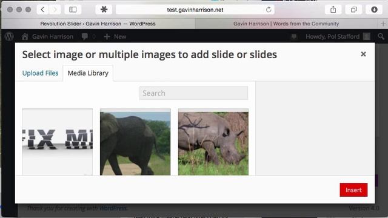
Task: Click the admin bar search magnifier icon
Action: coord(381,36)
